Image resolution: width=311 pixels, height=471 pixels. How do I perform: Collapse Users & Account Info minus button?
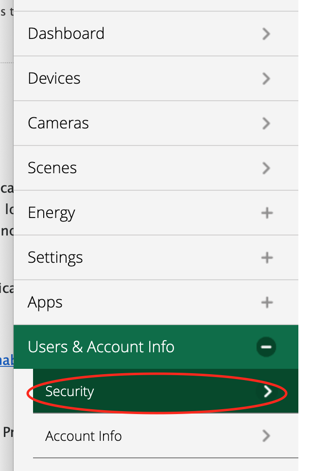tap(266, 347)
